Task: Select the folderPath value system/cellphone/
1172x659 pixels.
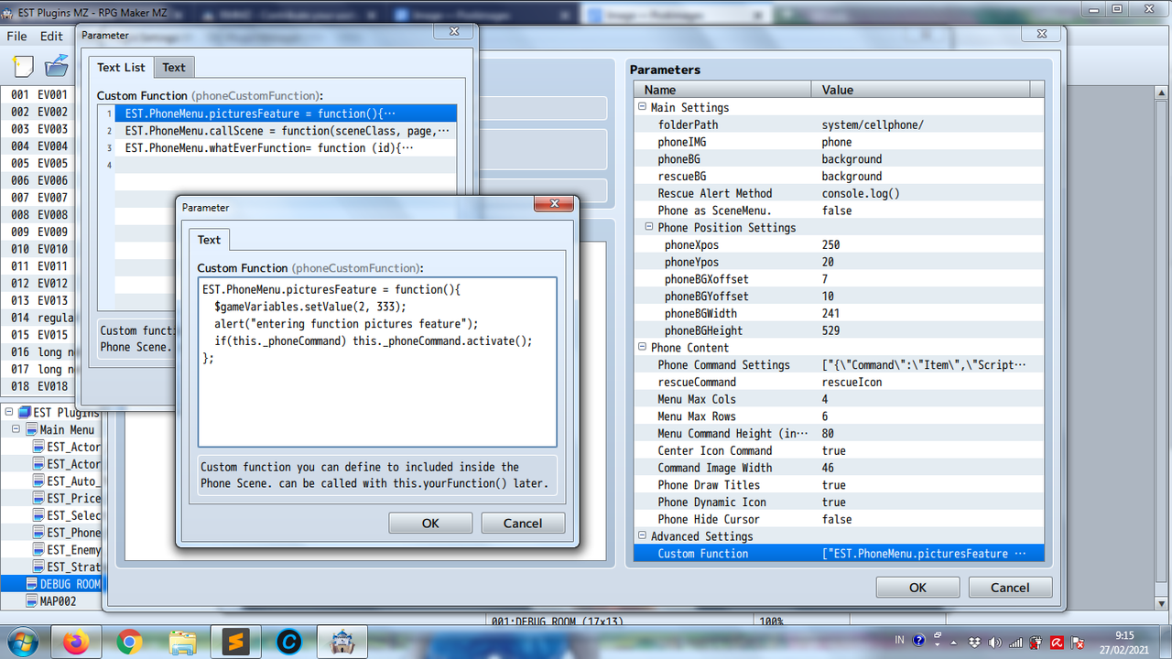Action: tap(873, 124)
